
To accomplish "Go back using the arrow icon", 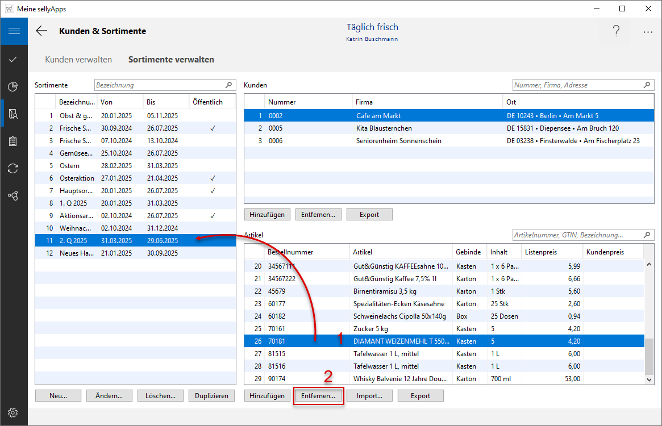I will click(41, 31).
